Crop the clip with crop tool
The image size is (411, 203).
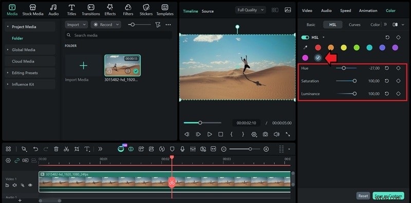77,149
